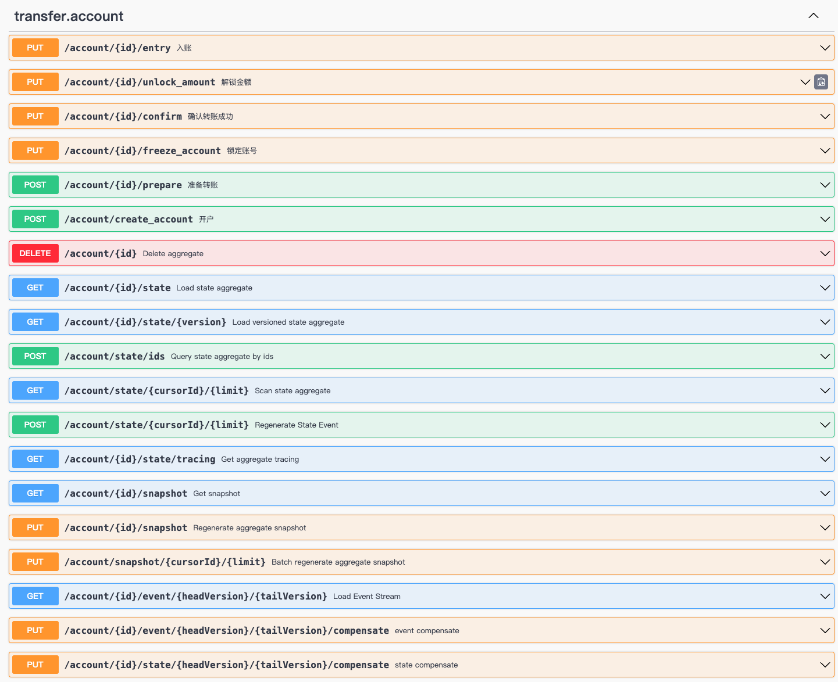This screenshot has height=682, width=838.
Task: Expand the GET /account/{id}/state chevron
Action: point(824,288)
